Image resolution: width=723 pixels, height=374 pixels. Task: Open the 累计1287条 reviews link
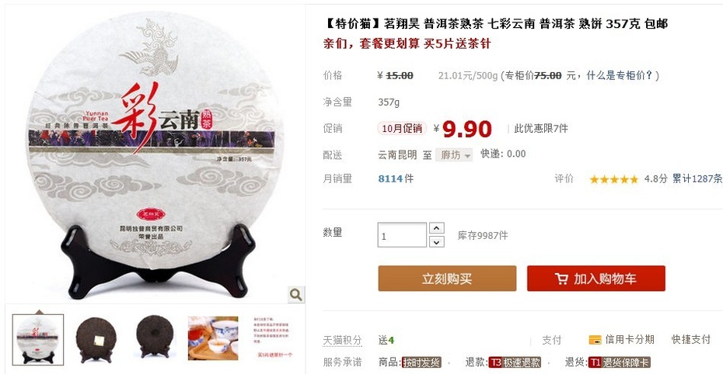point(697,178)
